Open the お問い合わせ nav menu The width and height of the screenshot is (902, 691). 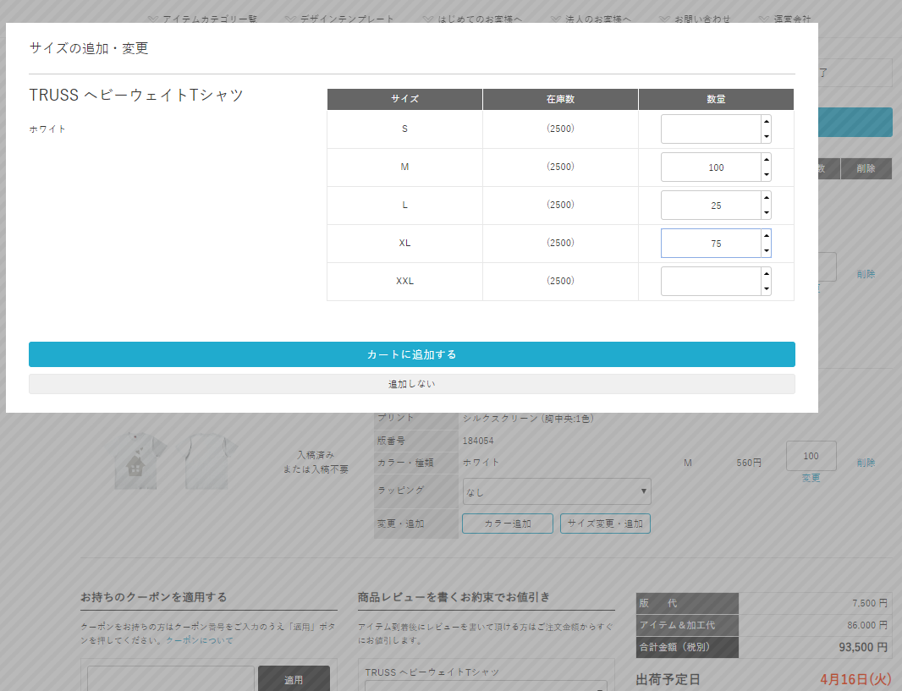(x=695, y=19)
